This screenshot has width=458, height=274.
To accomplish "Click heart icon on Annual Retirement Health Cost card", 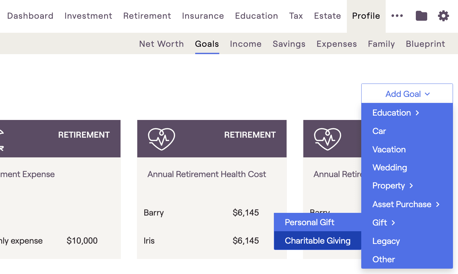I will click(x=161, y=139).
